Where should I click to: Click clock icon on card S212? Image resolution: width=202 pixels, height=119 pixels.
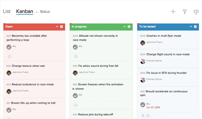(76, 57)
